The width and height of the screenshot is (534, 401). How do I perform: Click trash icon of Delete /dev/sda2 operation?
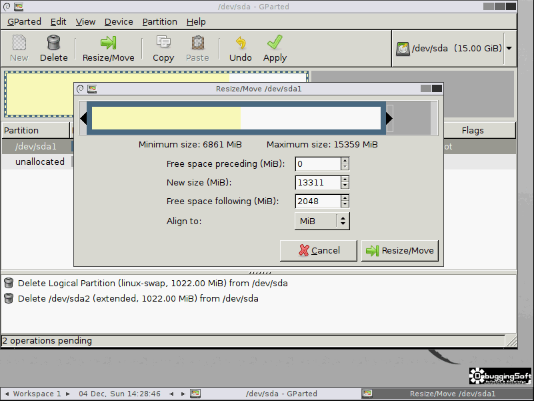point(9,298)
